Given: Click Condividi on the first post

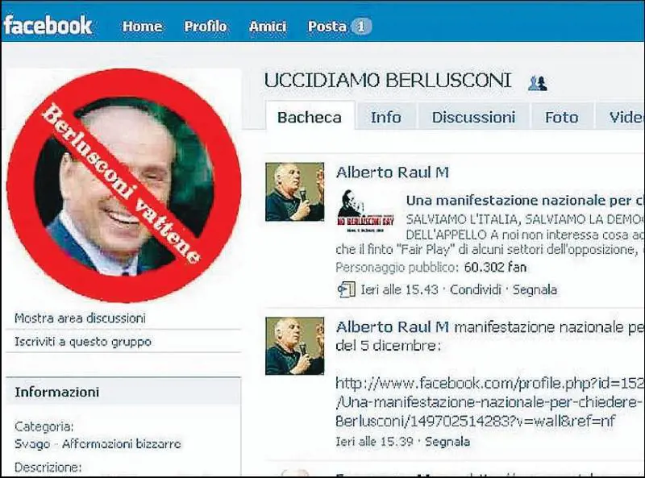Looking at the screenshot, I should tap(476, 289).
